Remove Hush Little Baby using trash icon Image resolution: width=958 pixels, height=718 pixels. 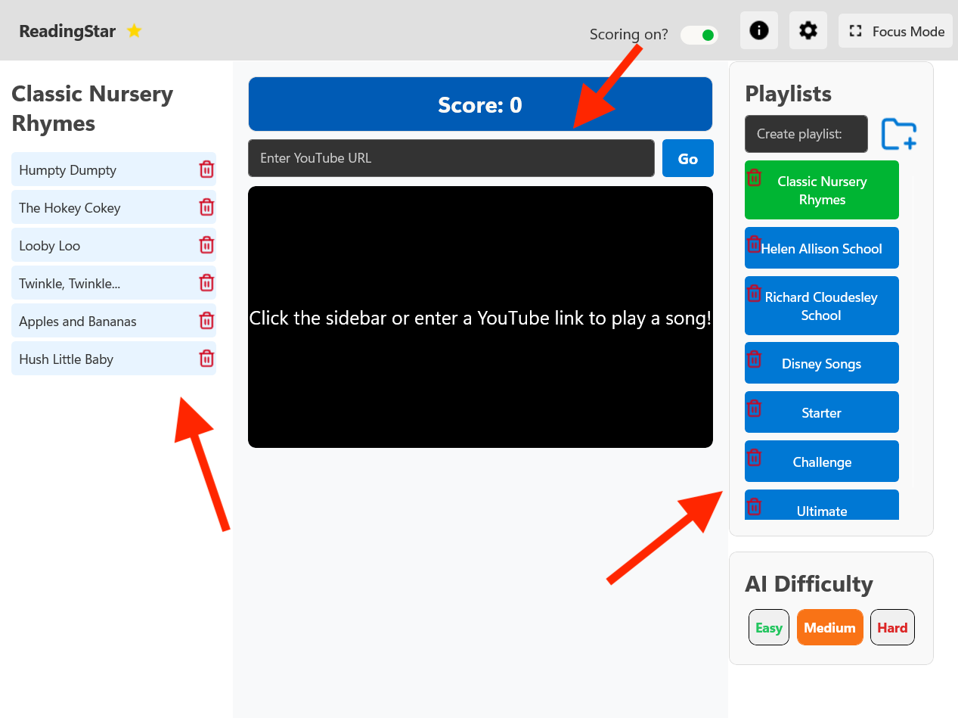pyautogui.click(x=206, y=359)
